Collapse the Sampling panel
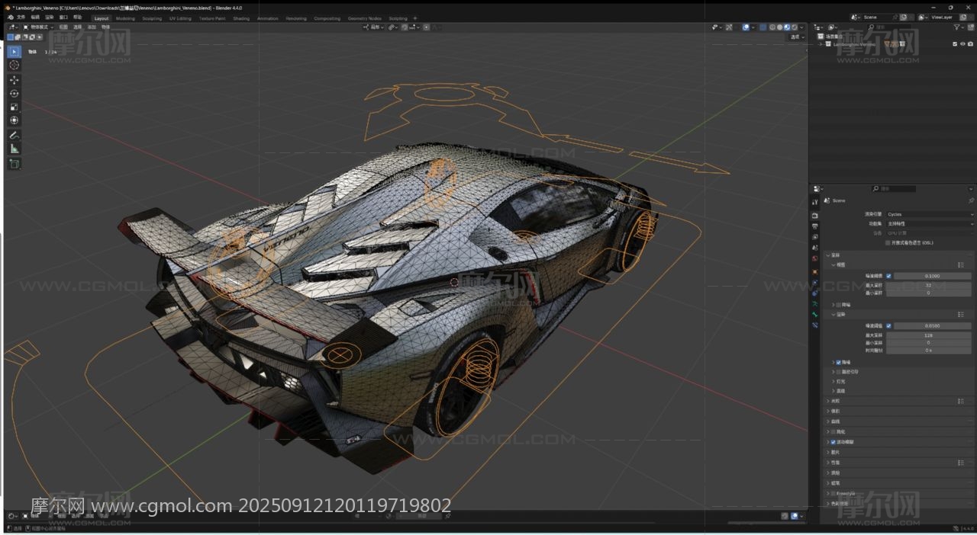The image size is (977, 535). click(828, 255)
